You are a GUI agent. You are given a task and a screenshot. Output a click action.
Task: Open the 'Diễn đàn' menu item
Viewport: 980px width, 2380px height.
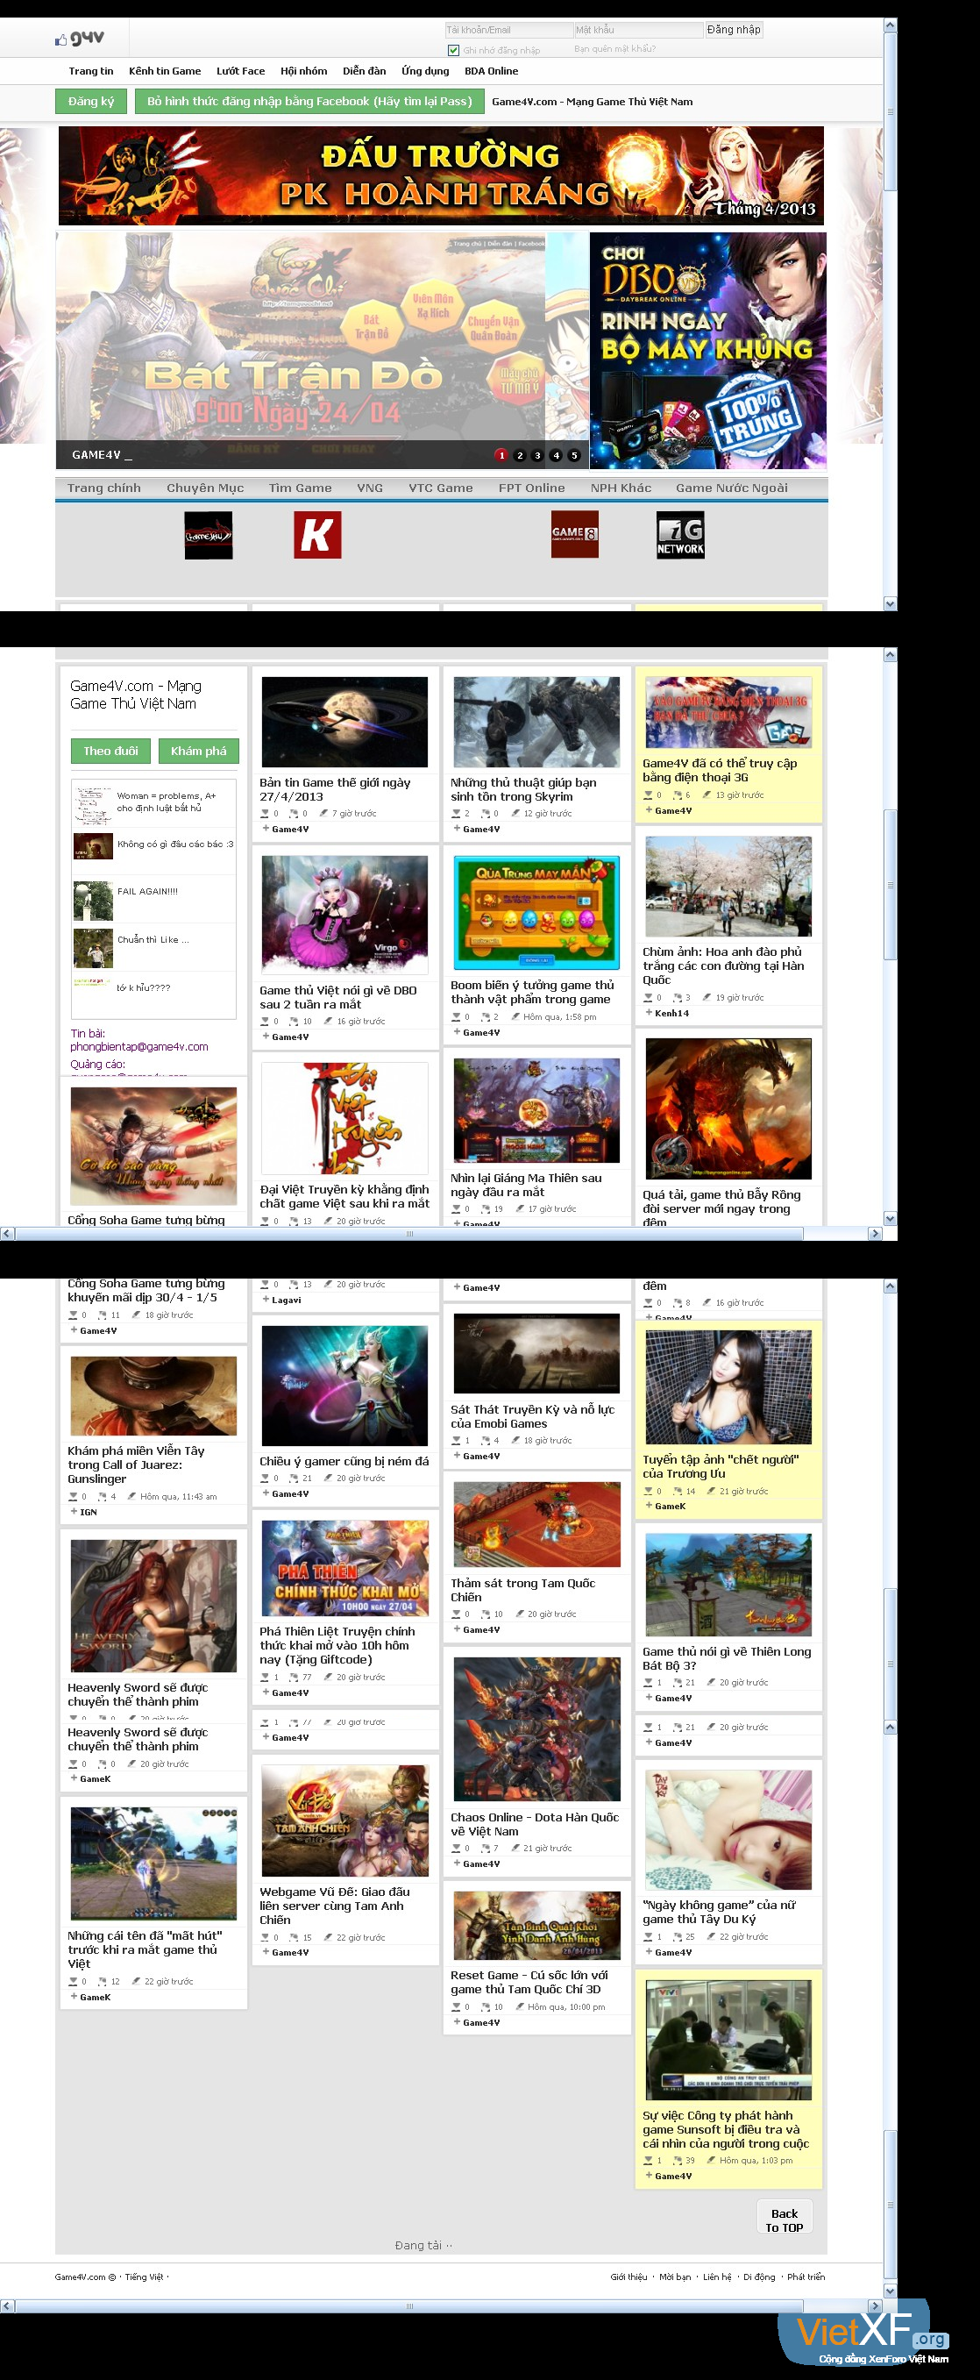[x=364, y=71]
